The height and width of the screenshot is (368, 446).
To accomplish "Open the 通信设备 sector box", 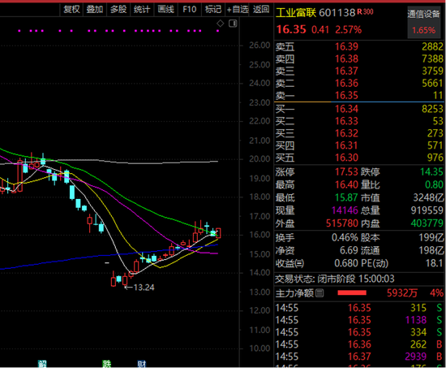I will click(x=423, y=22).
